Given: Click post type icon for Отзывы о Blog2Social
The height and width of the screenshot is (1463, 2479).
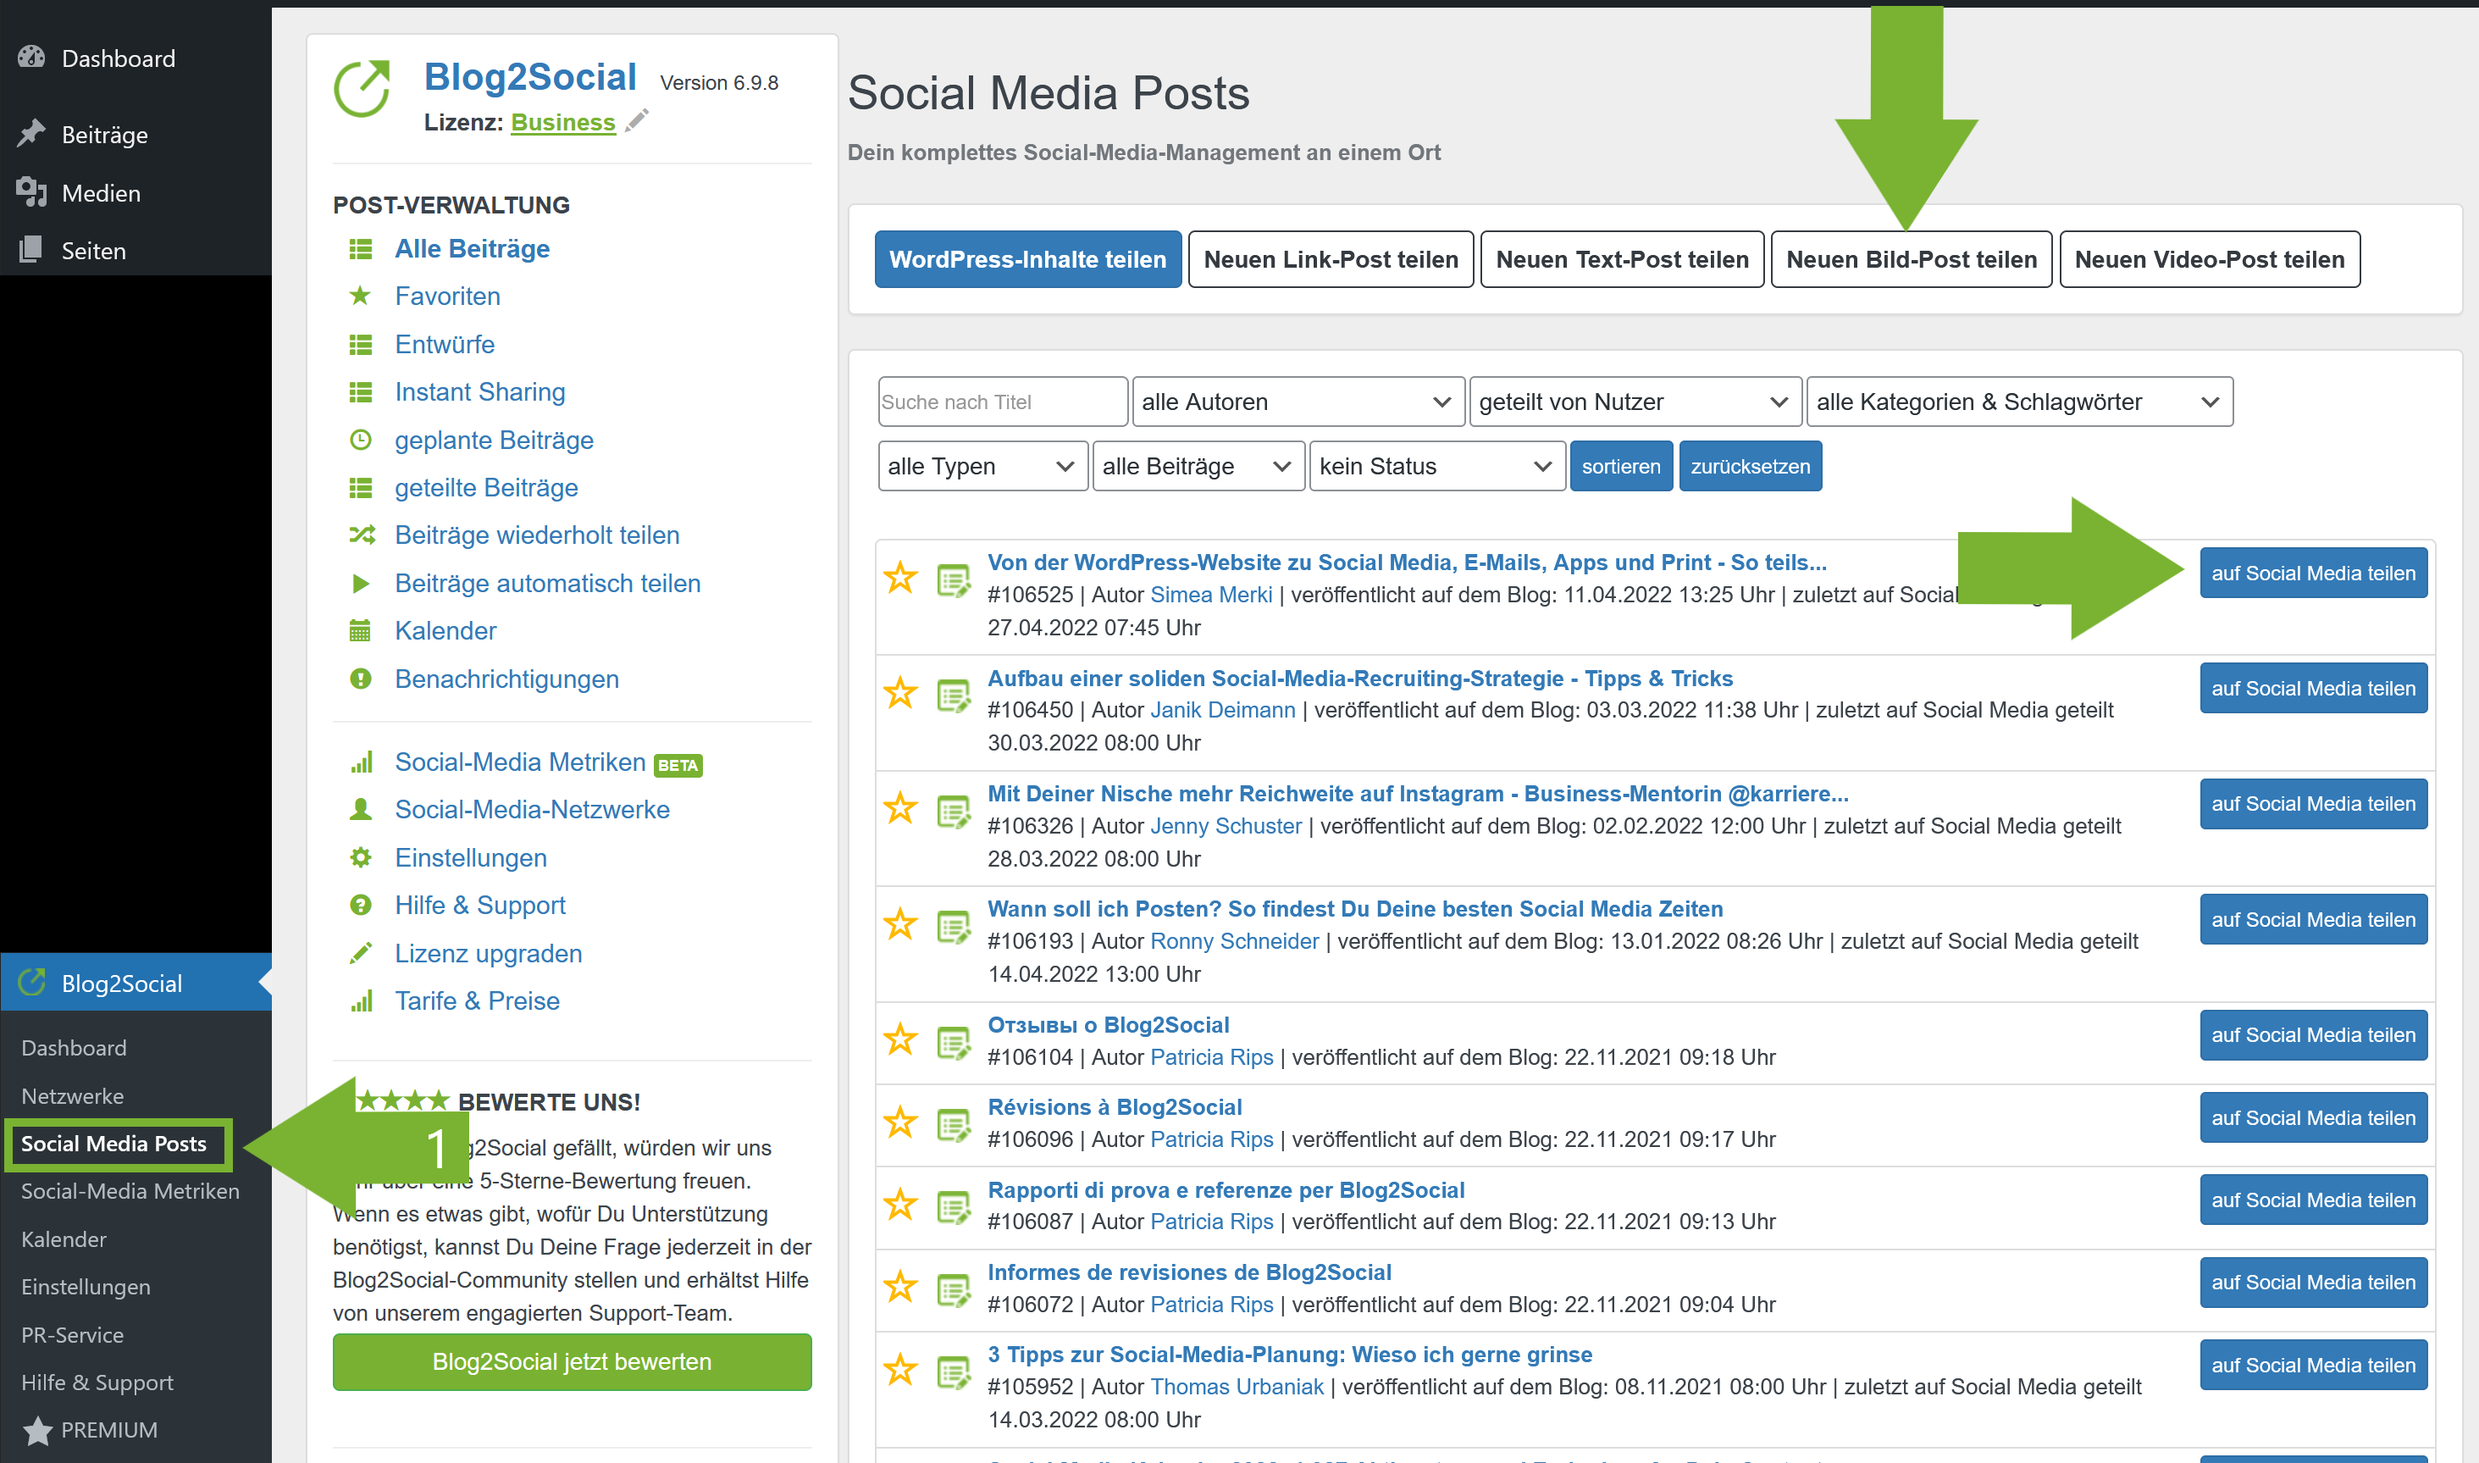Looking at the screenshot, I should point(953,1042).
